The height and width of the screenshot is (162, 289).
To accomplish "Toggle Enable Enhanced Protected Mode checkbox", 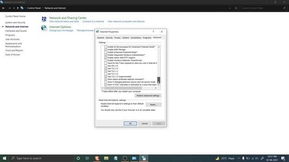I will click(106, 52).
